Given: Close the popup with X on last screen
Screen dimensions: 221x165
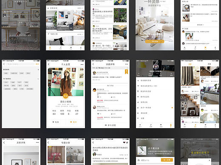Looking at the screenshot, I should coord(210,160).
